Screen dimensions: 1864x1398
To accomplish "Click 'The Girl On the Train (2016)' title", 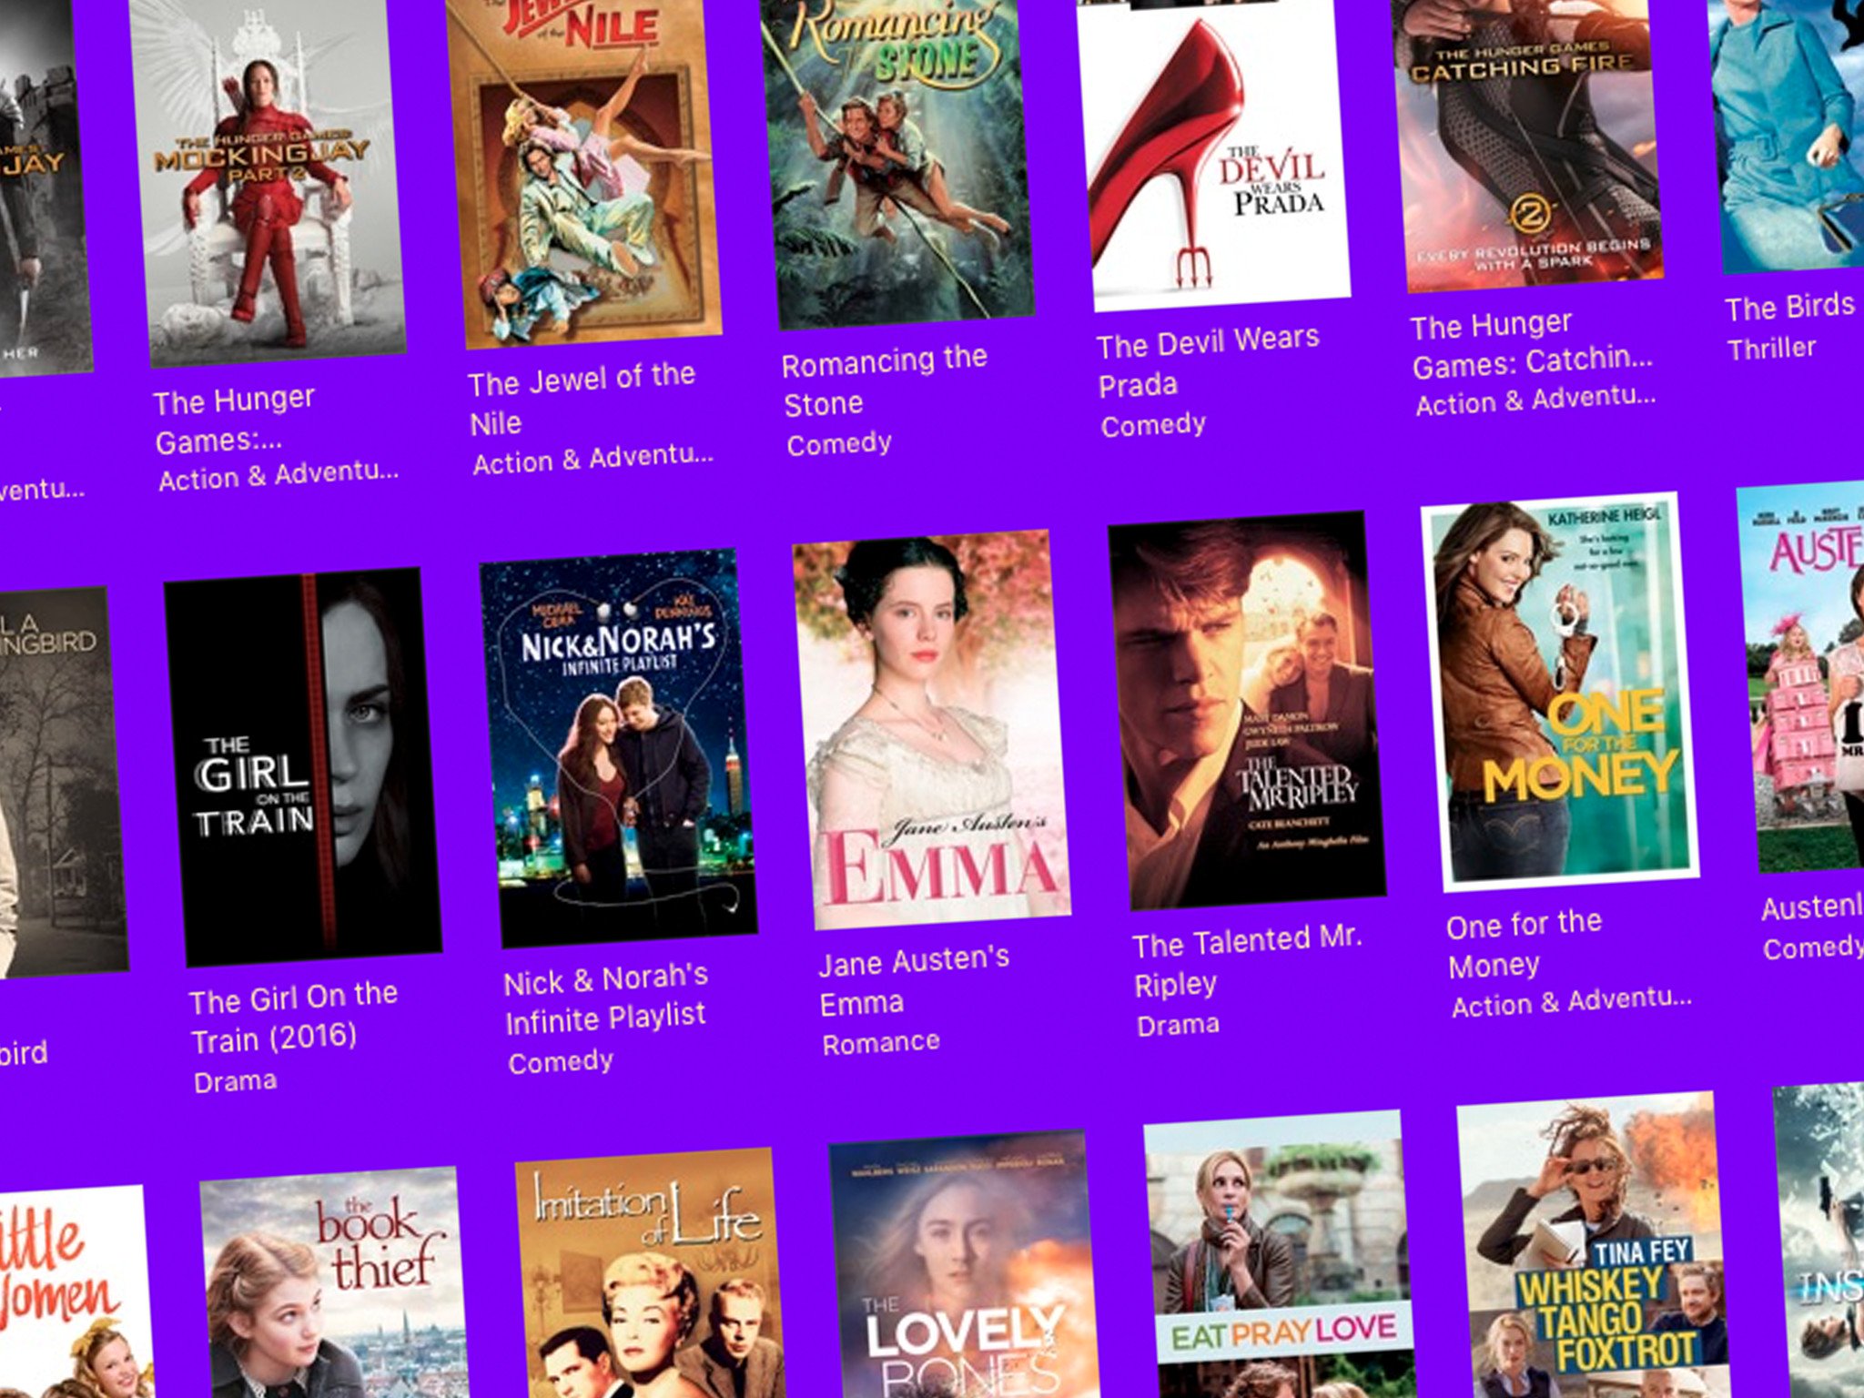I will point(294,1018).
